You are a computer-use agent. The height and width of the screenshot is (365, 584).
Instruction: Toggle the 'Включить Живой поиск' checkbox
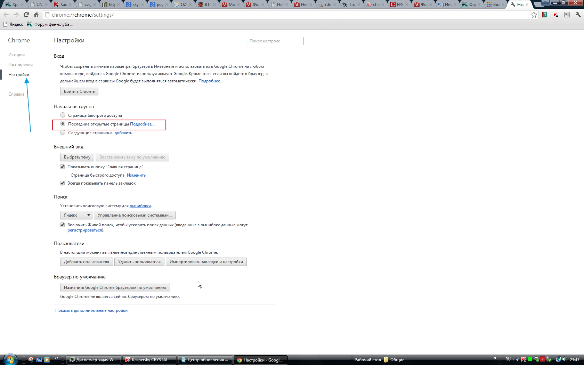coord(63,225)
